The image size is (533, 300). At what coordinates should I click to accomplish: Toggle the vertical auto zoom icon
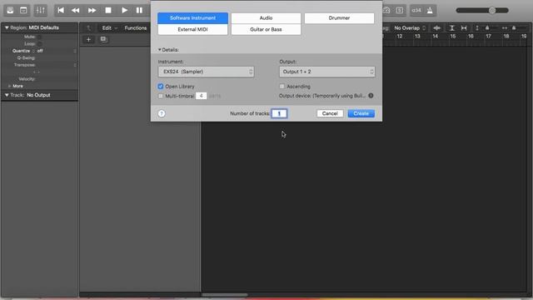[451, 27]
